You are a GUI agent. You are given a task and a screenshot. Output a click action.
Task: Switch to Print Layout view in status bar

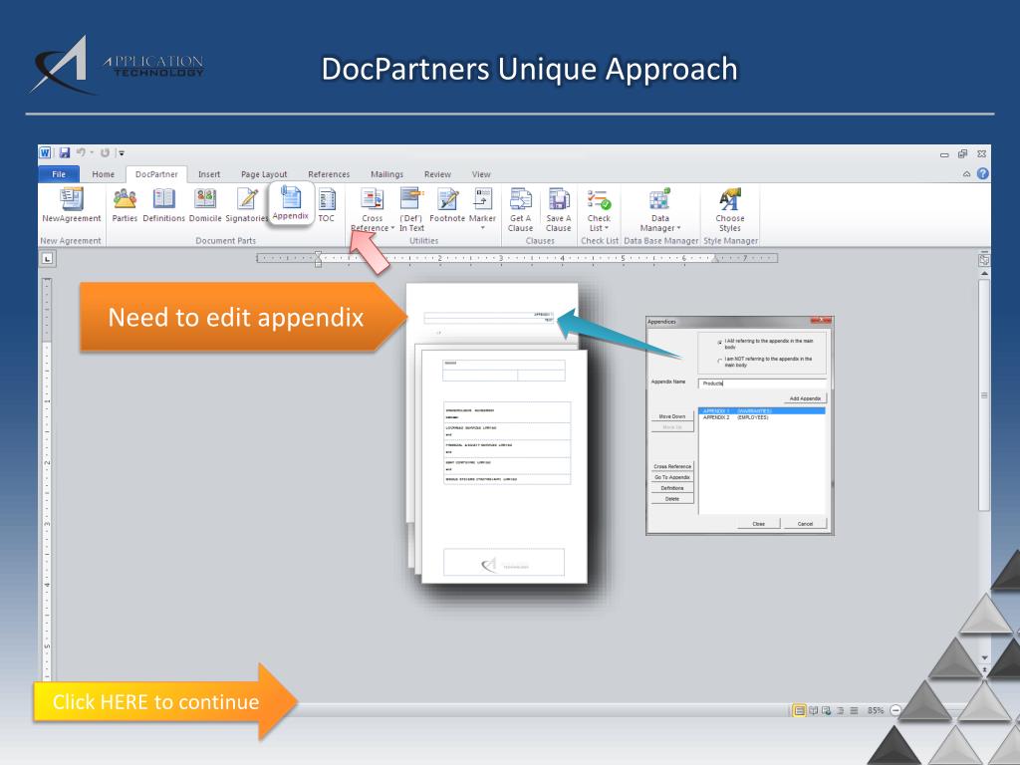(x=800, y=710)
